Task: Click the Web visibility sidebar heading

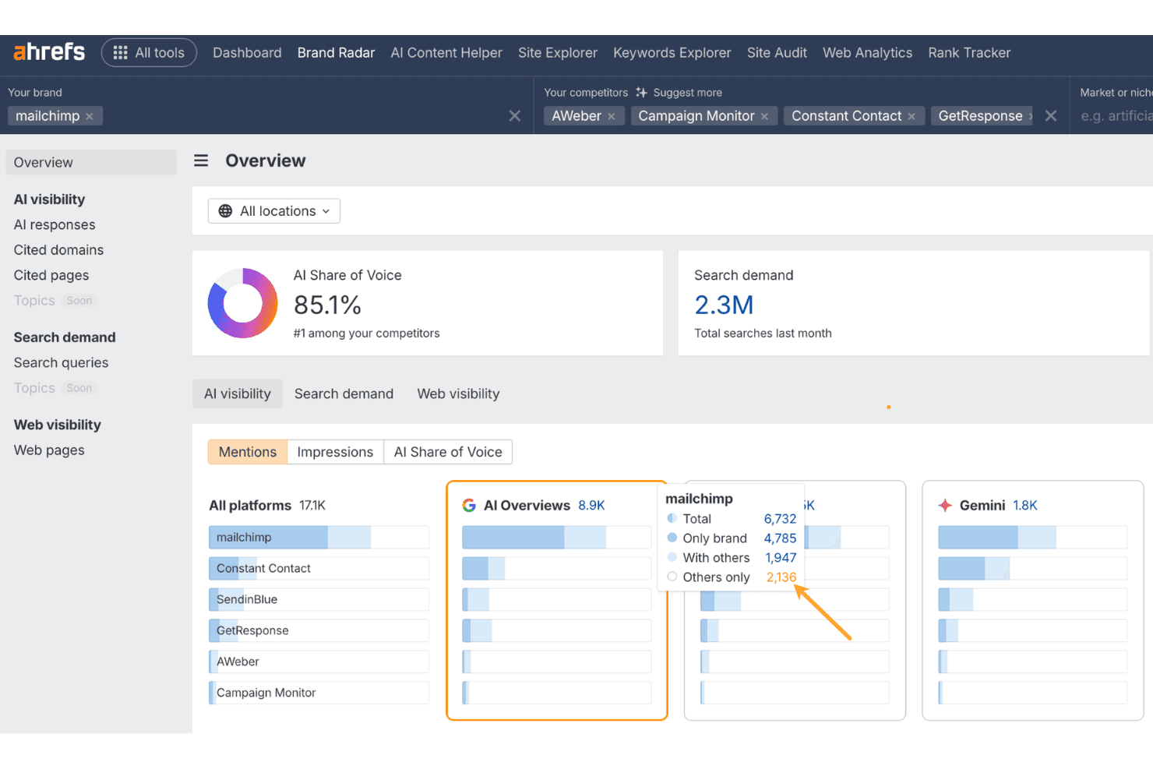Action: [58, 425]
